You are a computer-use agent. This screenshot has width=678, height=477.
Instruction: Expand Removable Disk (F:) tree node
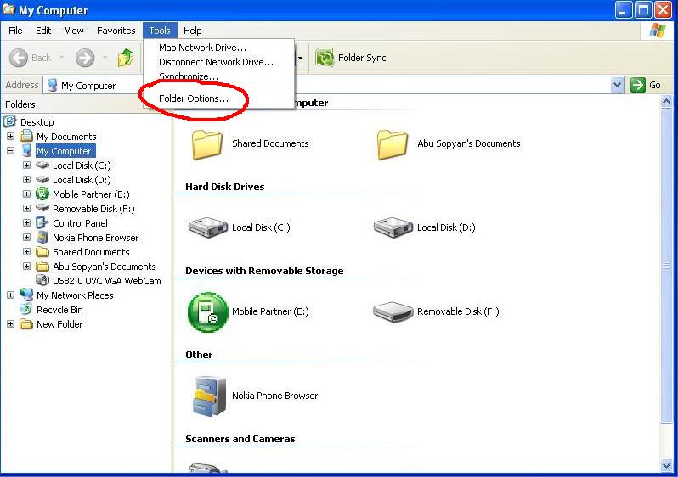[27, 208]
